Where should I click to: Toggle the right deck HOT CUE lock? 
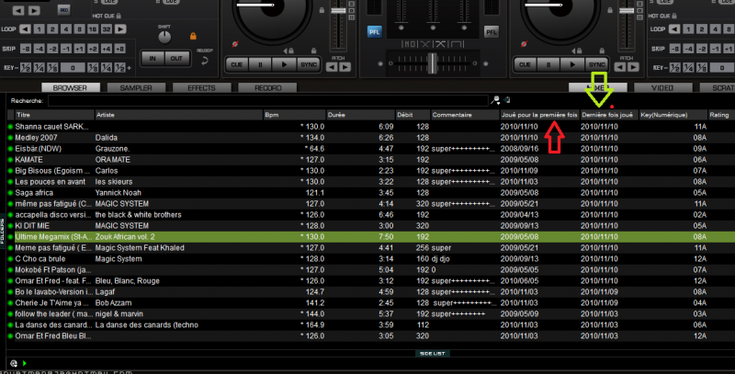(674, 16)
